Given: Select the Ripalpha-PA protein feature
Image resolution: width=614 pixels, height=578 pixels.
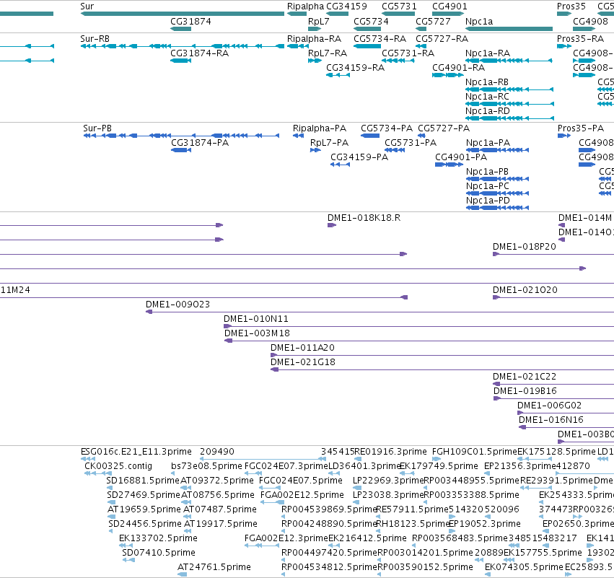Looking at the screenshot, I should click(299, 136).
